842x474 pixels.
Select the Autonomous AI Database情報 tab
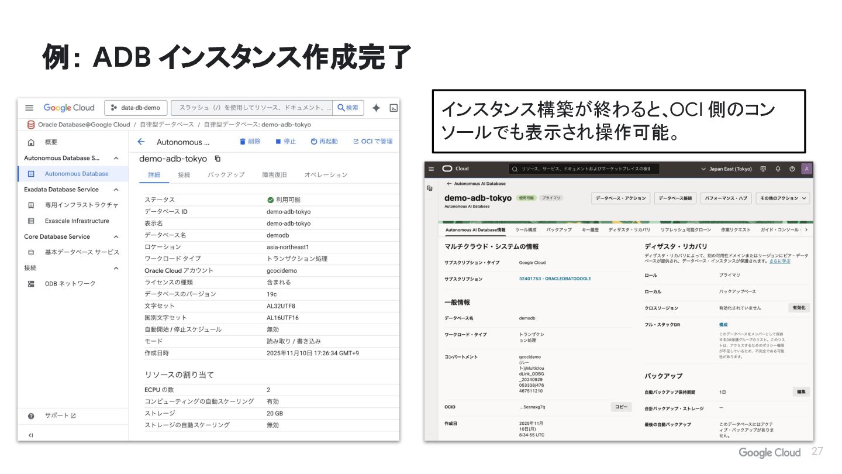click(x=475, y=230)
